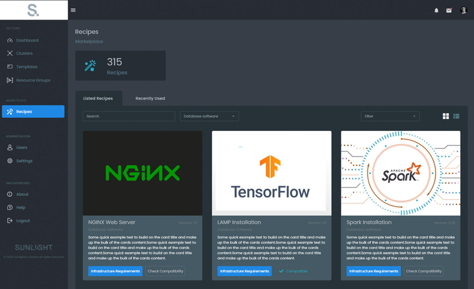This screenshot has width=474, height=289.
Task: Click the Dashboard gauge icon
Action: pyautogui.click(x=10, y=40)
